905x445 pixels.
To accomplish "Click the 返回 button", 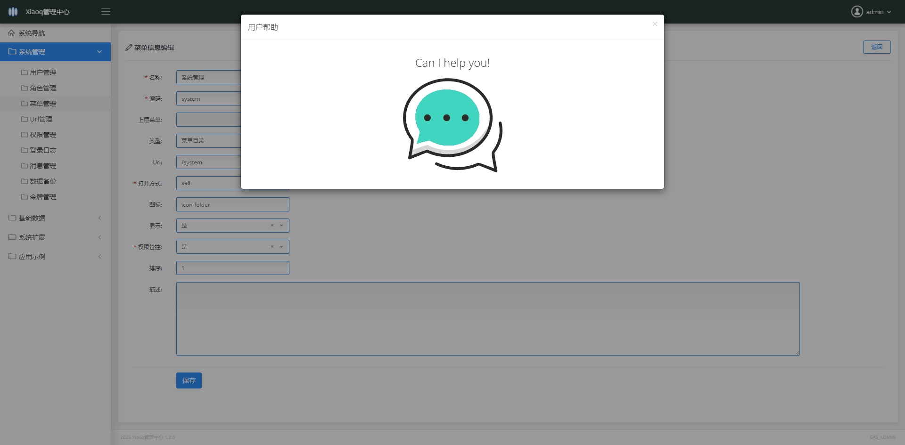I will [876, 47].
